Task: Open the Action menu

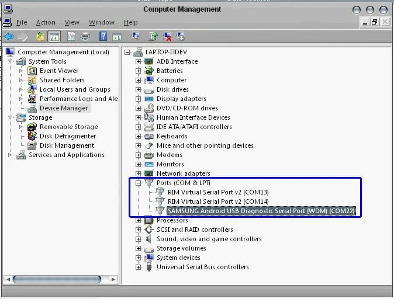Action: coord(46,22)
